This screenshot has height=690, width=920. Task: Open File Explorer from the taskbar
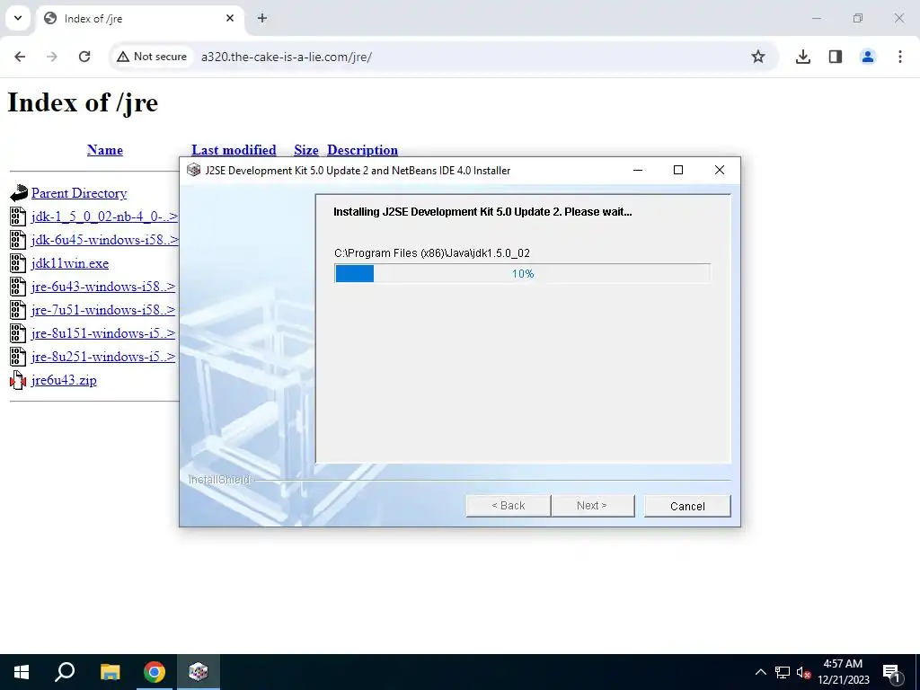pos(110,672)
